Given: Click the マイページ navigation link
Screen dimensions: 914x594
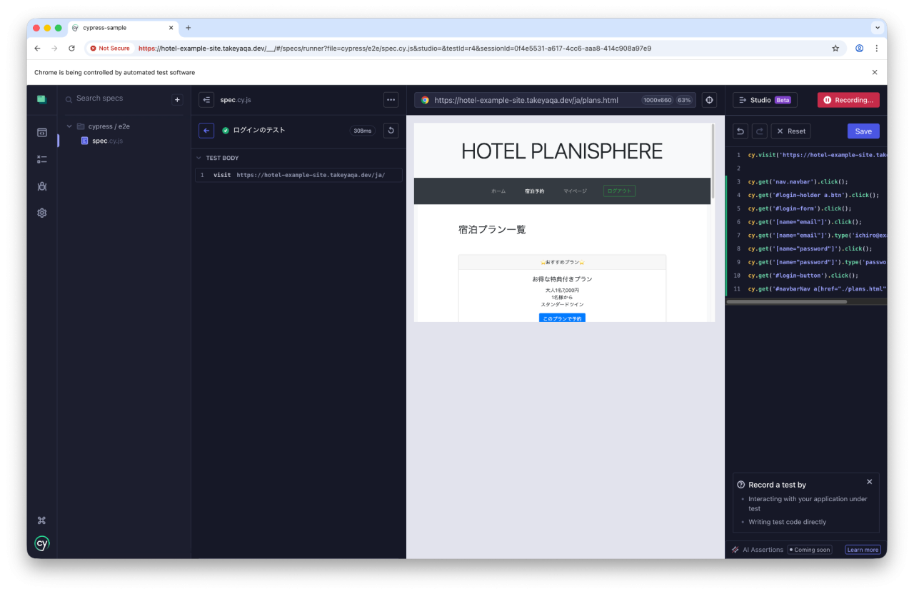Looking at the screenshot, I should [x=575, y=191].
